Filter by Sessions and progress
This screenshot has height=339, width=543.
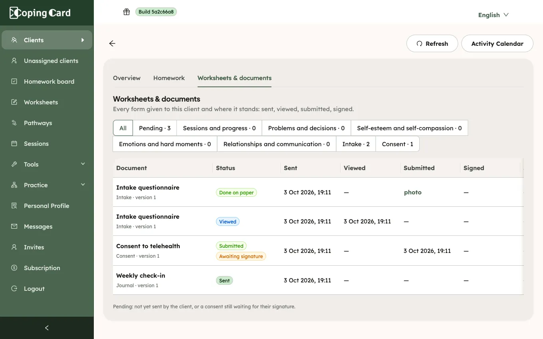tap(219, 128)
